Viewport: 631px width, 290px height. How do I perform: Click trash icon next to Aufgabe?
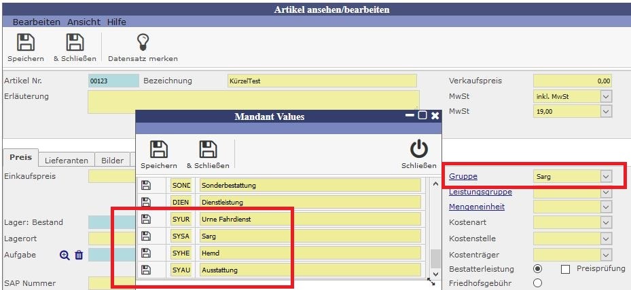79,255
